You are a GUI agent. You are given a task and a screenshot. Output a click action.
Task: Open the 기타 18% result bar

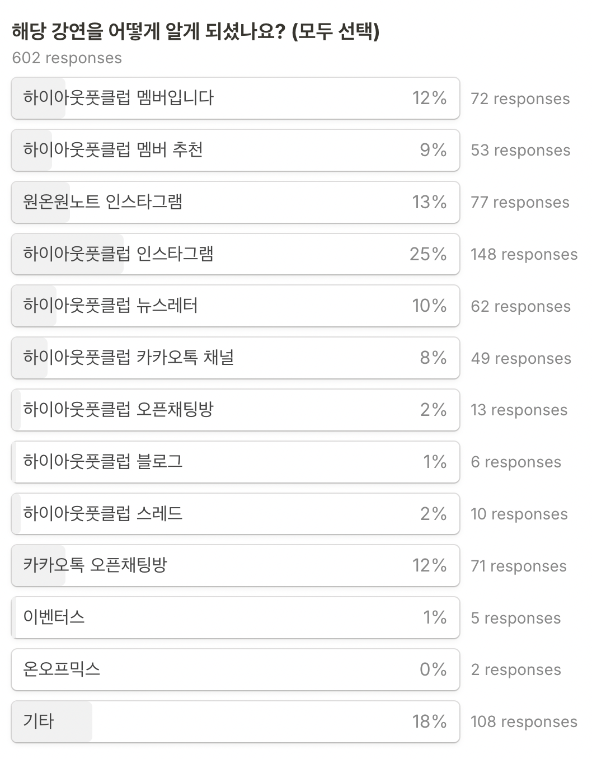(x=235, y=721)
